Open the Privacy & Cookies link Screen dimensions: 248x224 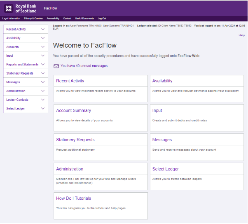(33, 19)
